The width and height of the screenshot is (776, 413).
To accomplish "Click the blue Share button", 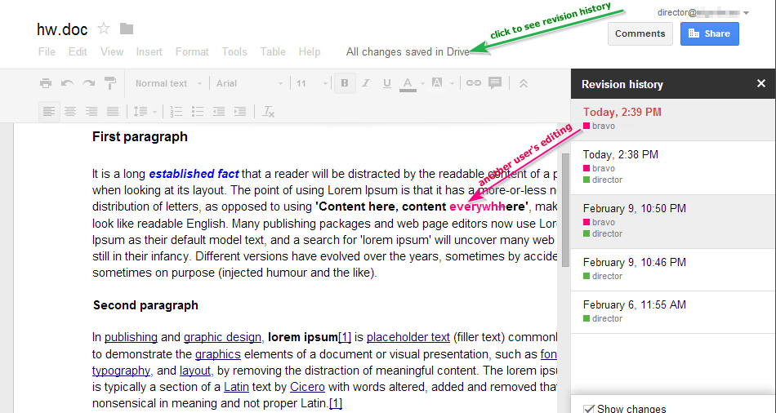I will click(x=709, y=33).
